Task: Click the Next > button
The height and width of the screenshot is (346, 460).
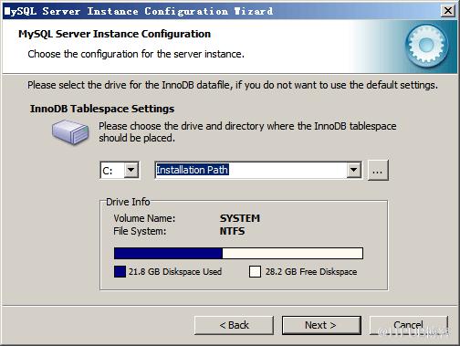Action: [321, 325]
